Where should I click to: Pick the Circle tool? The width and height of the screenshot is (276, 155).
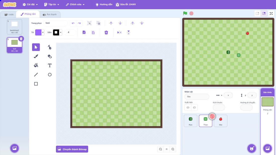click(x=50, y=74)
